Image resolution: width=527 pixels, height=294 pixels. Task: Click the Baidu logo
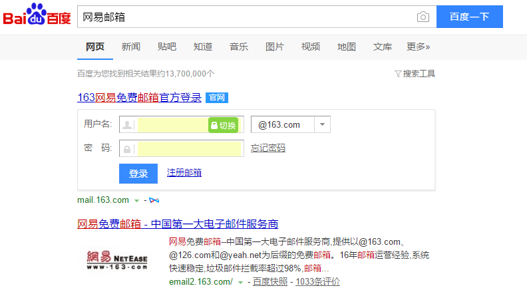[x=37, y=15]
